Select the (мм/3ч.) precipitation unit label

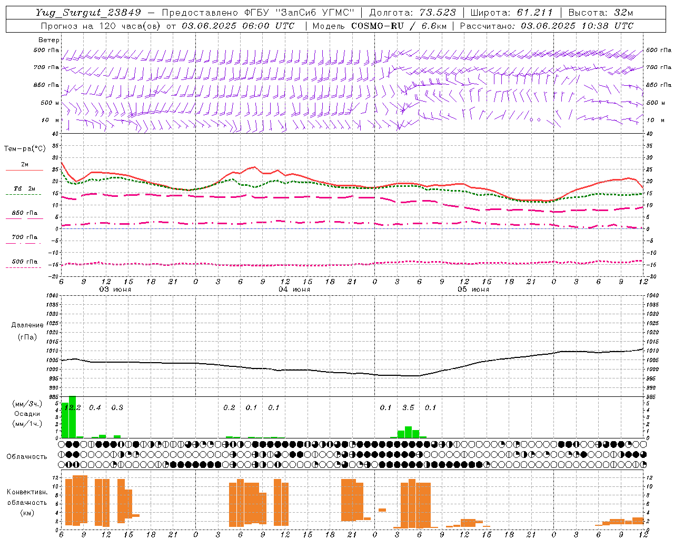pyautogui.click(x=27, y=404)
